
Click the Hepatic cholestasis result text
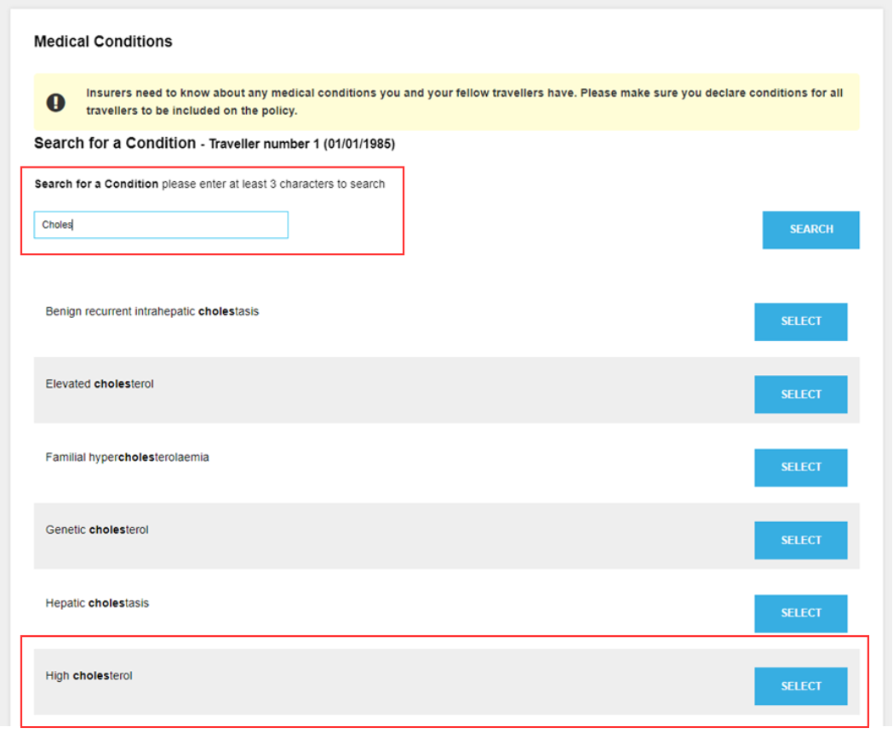click(97, 603)
